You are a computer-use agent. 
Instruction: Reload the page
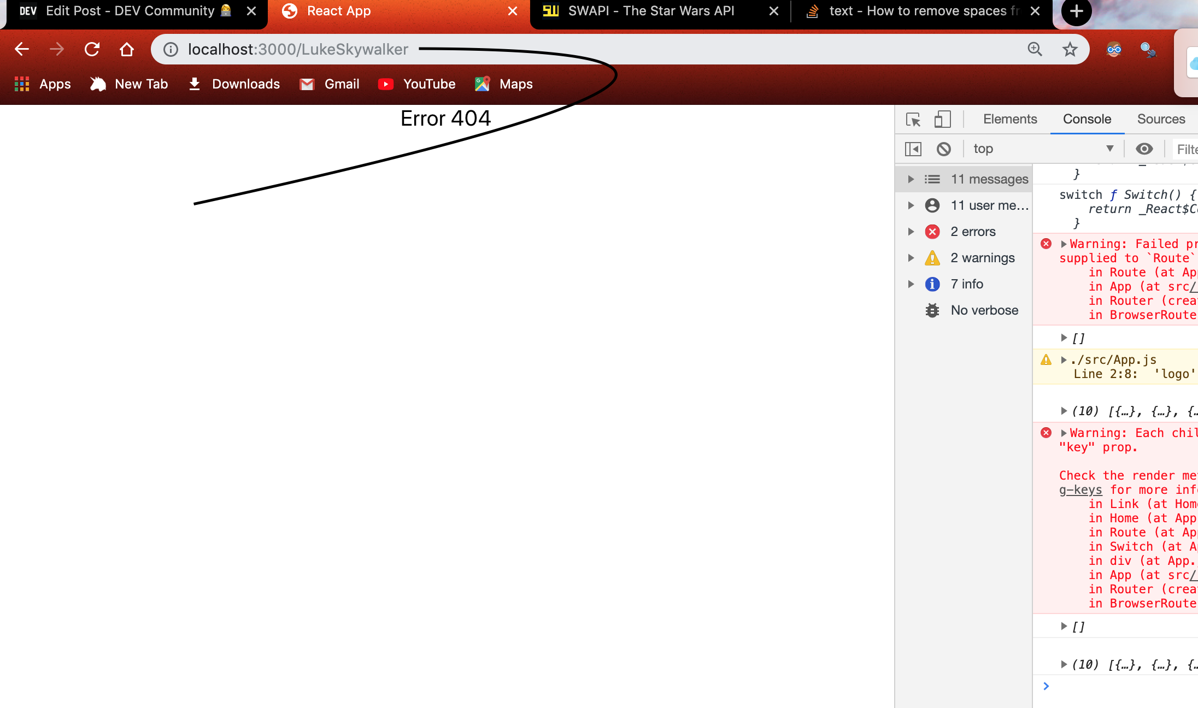(x=92, y=49)
